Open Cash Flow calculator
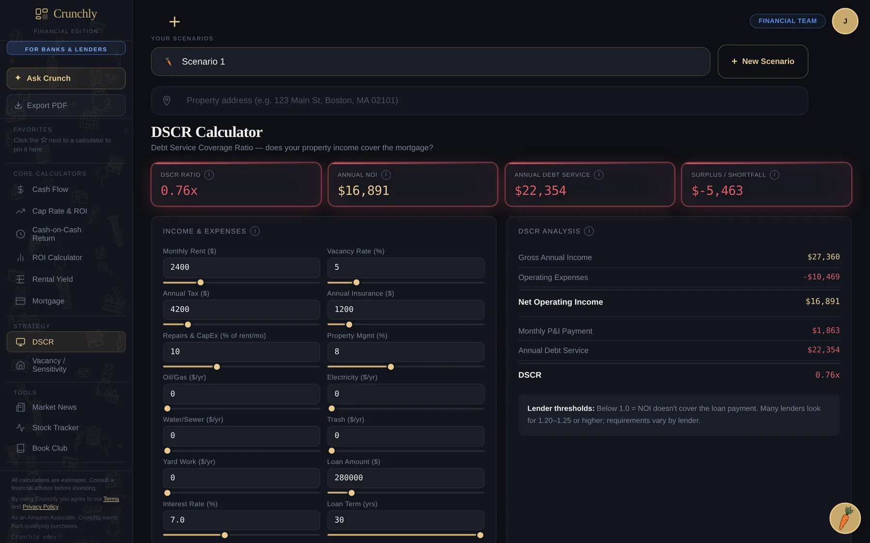The width and height of the screenshot is (870, 543). pyautogui.click(x=66, y=189)
